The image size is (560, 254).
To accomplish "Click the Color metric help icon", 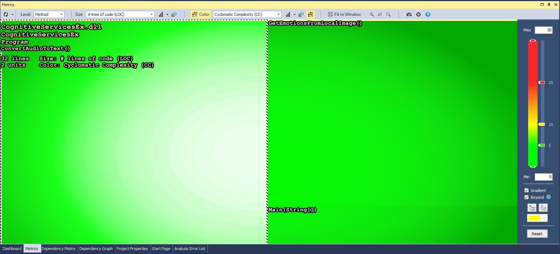I will pos(301,14).
